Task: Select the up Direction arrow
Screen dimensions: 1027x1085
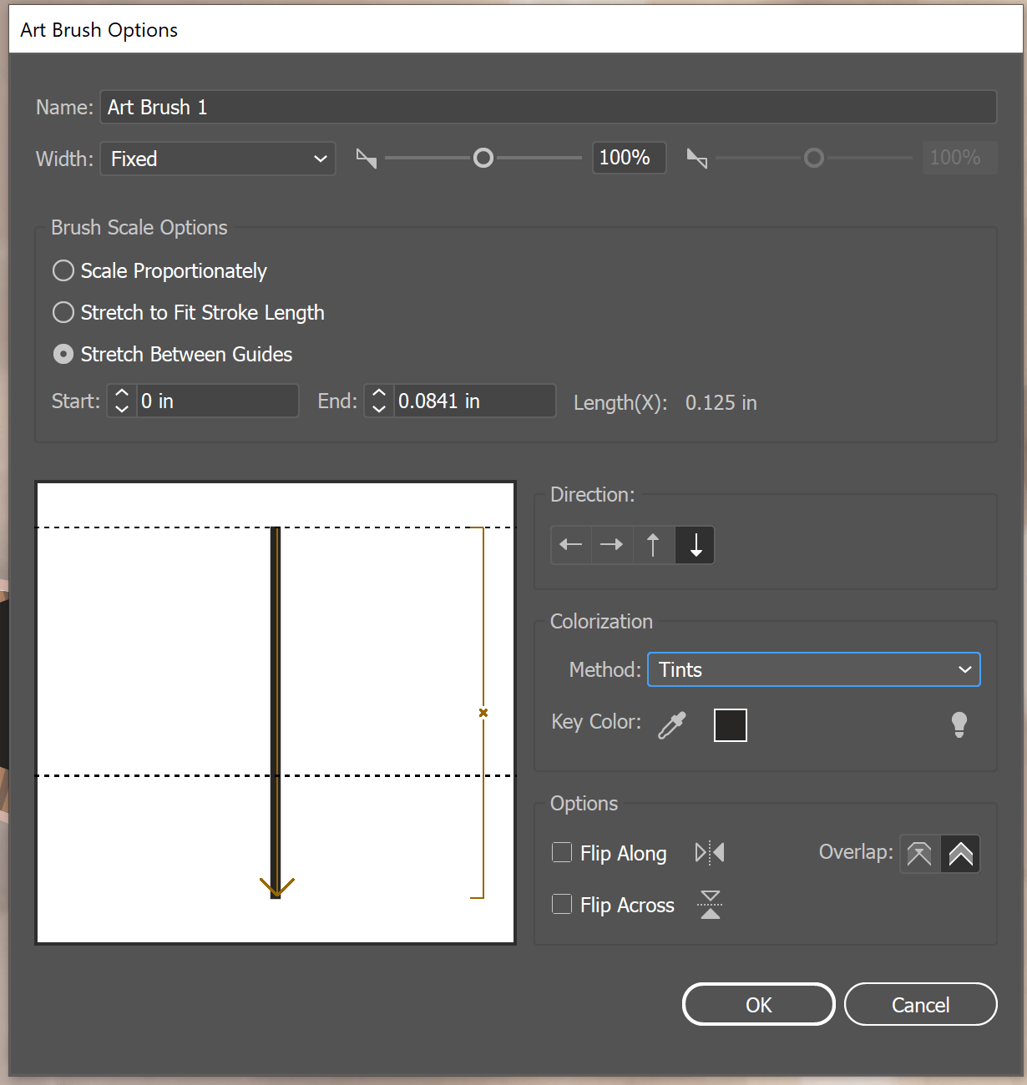Action: pyautogui.click(x=654, y=544)
